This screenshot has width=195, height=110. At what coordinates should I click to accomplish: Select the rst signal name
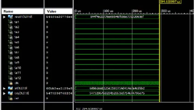tap(16, 98)
